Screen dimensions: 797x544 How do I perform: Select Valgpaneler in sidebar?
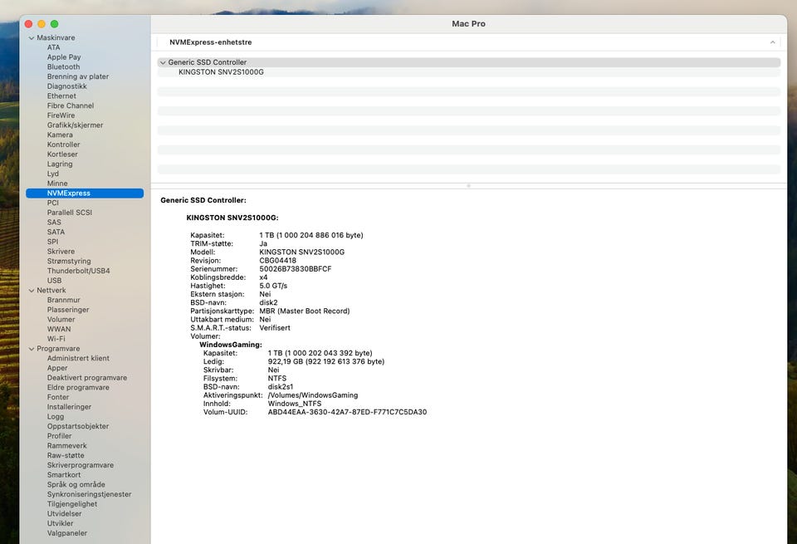tap(67, 533)
